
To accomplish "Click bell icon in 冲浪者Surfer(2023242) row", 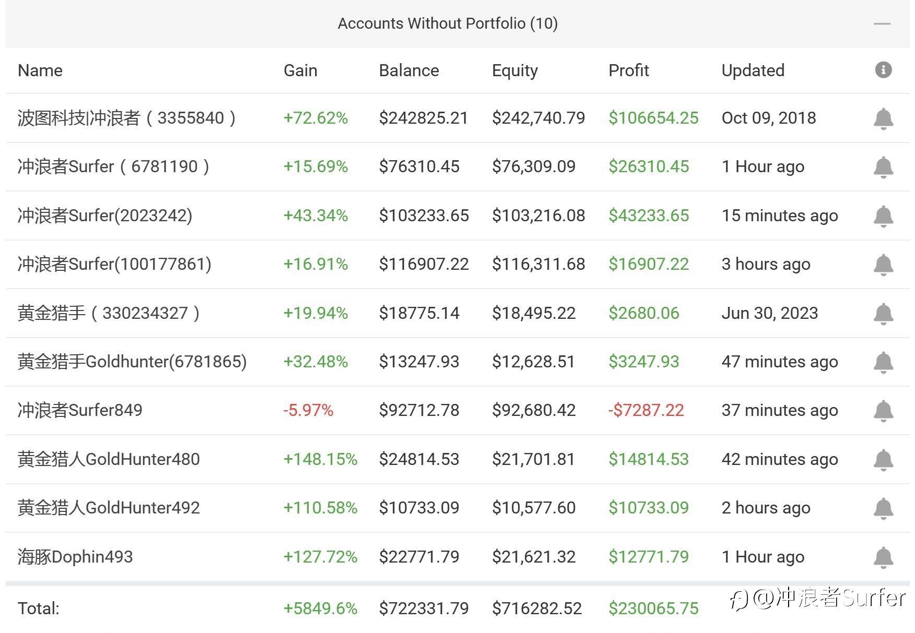I will click(x=883, y=216).
